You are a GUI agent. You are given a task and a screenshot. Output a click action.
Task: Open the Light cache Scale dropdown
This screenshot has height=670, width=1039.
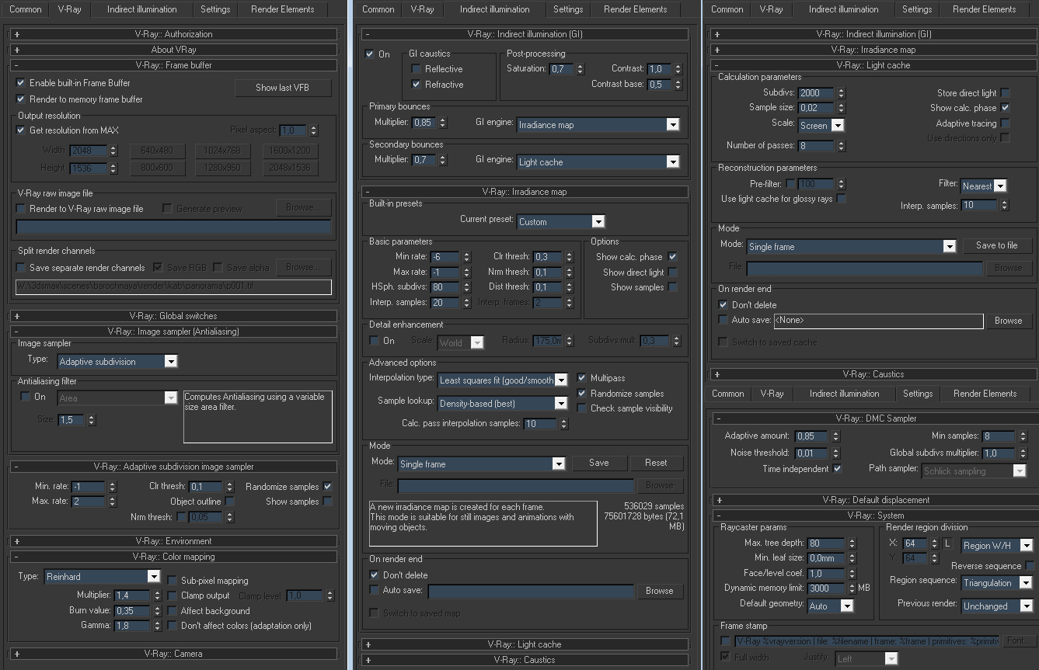pos(821,125)
